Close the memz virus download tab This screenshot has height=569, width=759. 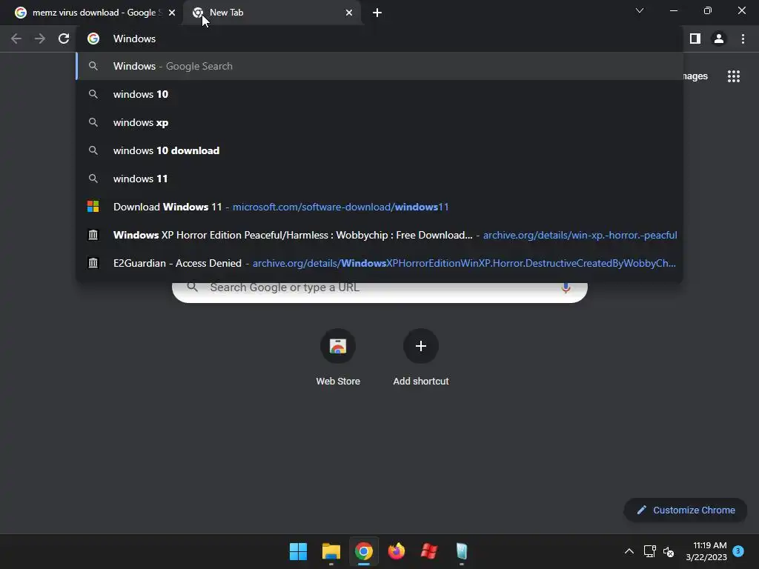coord(172,13)
